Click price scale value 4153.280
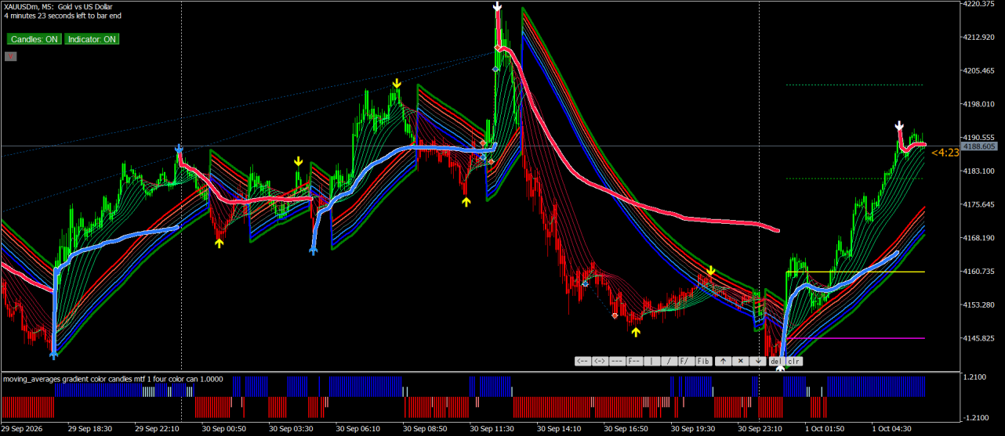Viewport: 1005px width, 436px height. point(978,304)
